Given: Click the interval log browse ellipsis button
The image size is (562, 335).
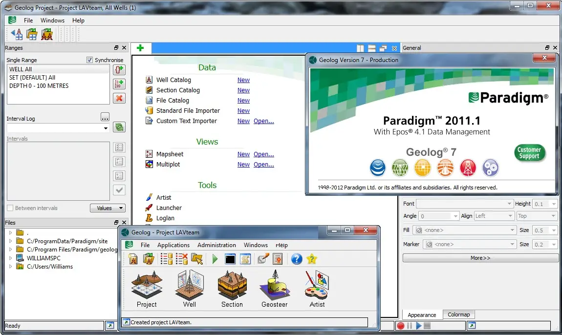Looking at the screenshot, I should [105, 117].
